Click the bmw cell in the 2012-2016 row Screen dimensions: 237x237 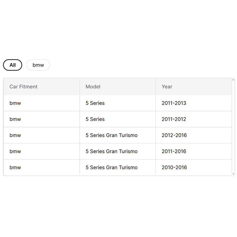pos(15,135)
